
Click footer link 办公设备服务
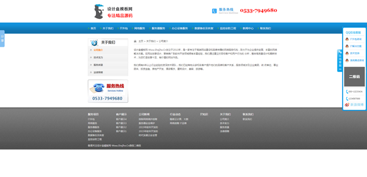click(x=95, y=131)
